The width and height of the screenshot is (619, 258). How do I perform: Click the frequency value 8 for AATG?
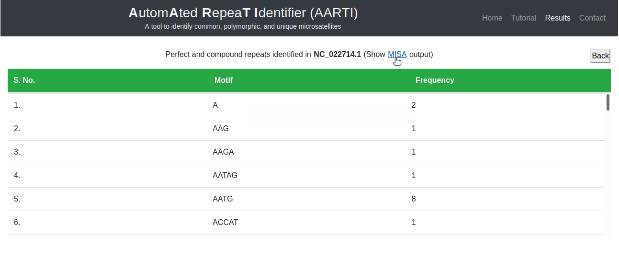(x=414, y=199)
